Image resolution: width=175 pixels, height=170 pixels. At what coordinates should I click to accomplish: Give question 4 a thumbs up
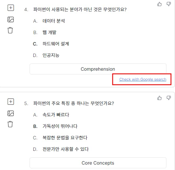point(159,4)
